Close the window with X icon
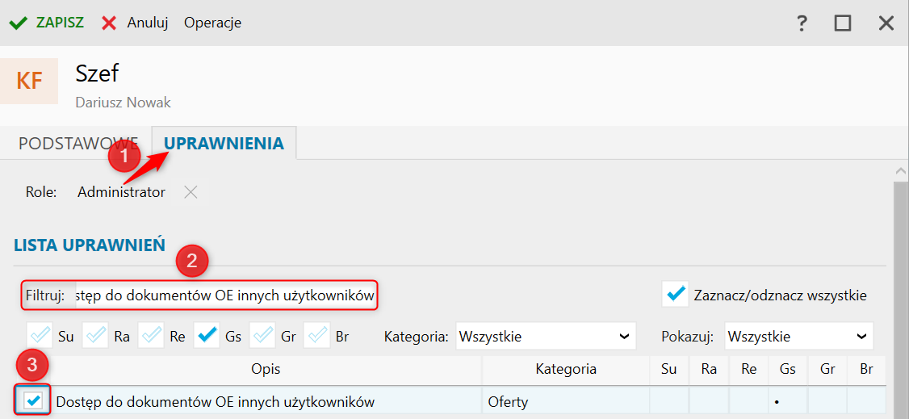The width and height of the screenshot is (909, 419). pos(886,23)
